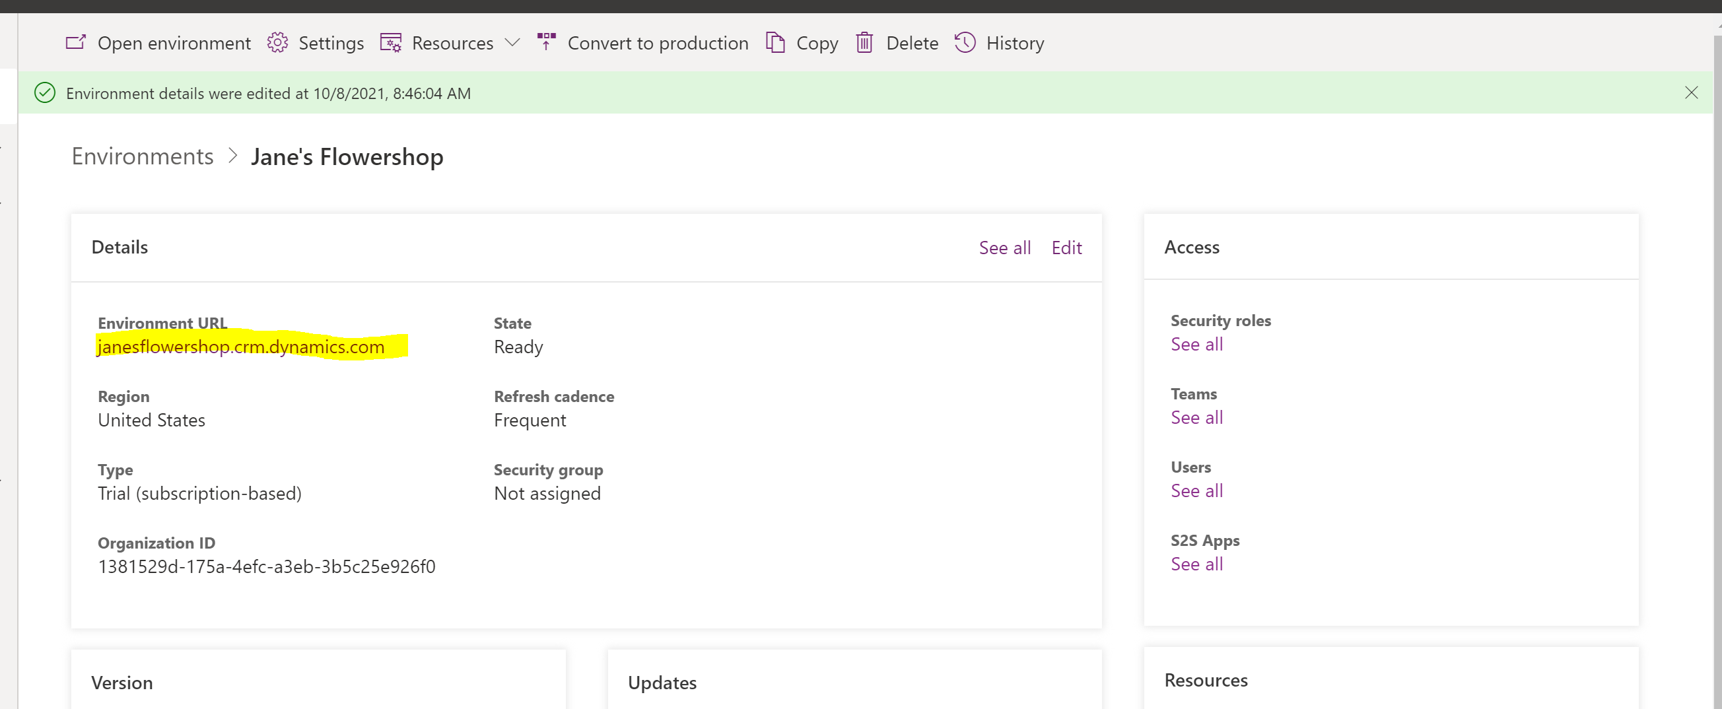The width and height of the screenshot is (1722, 709).
Task: Click the Version card heading
Action: [121, 683]
